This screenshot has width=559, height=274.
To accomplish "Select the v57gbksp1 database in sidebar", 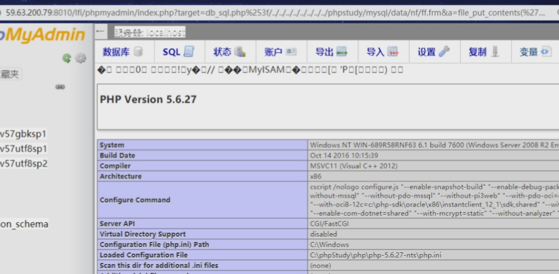I will (23, 134).
